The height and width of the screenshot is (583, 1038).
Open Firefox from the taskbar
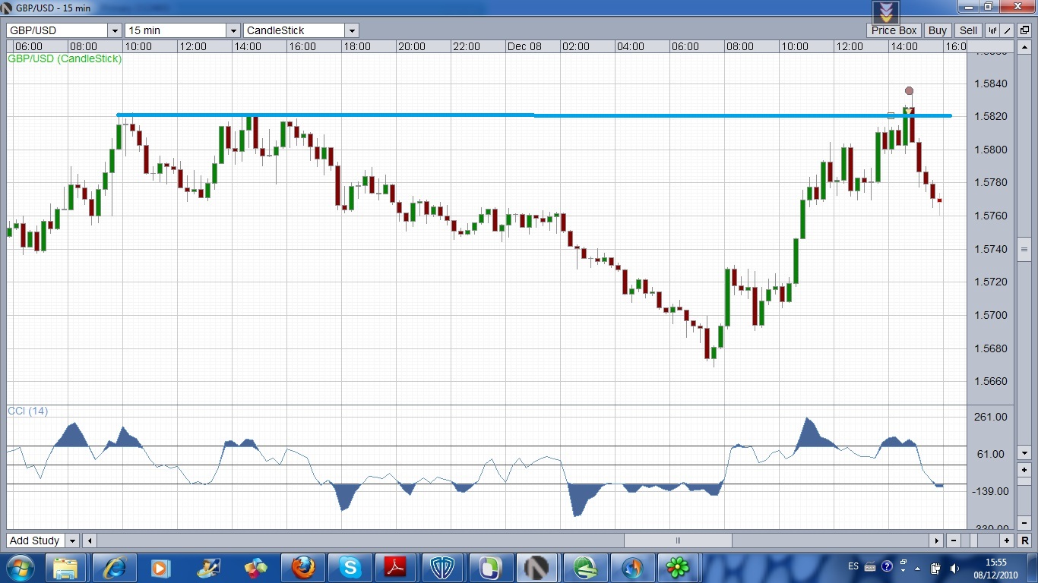[x=303, y=568]
